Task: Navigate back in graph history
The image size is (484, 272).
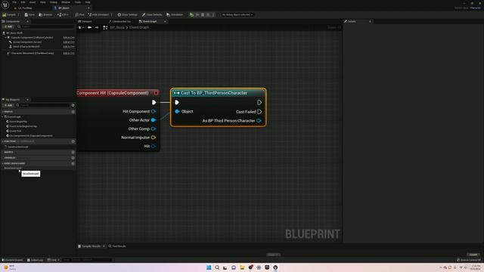Action: tap(89, 27)
